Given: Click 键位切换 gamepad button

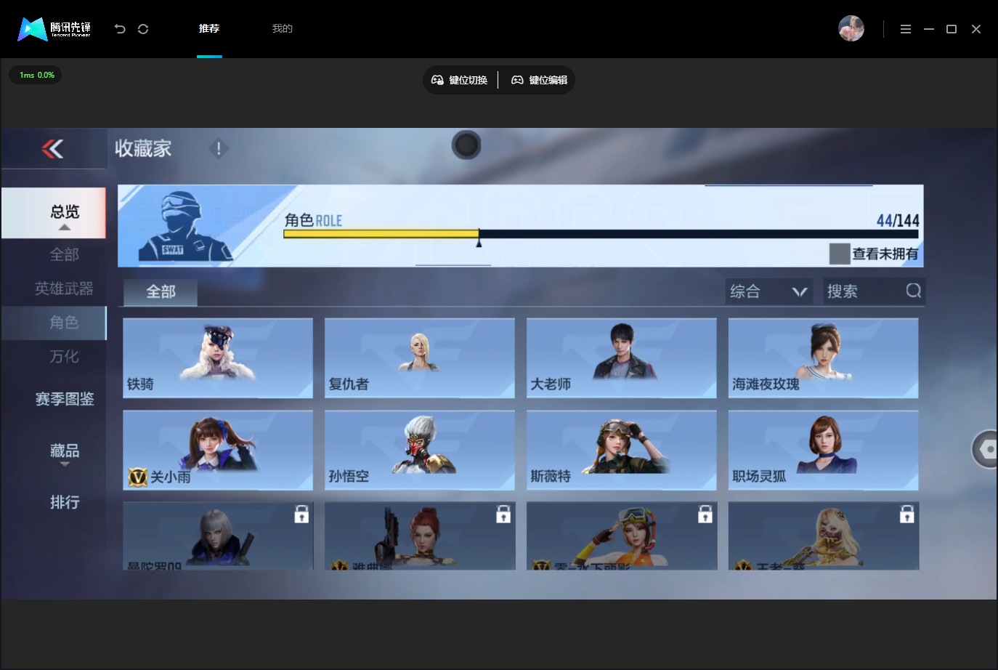Looking at the screenshot, I should coord(460,80).
